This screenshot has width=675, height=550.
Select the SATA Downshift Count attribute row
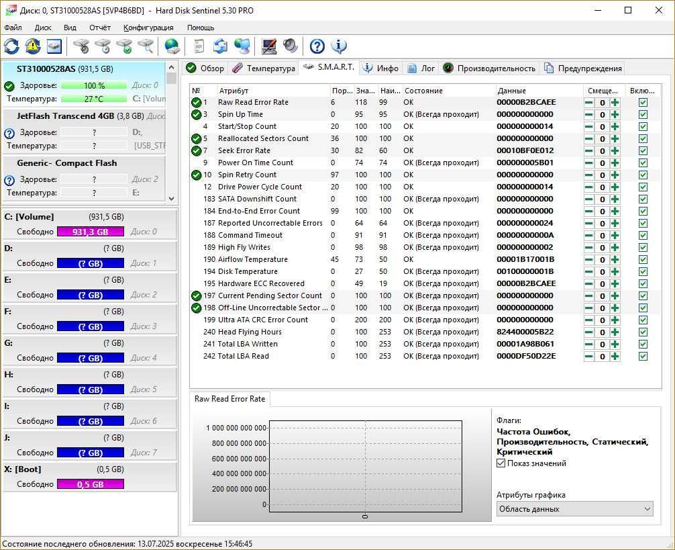pos(425,199)
